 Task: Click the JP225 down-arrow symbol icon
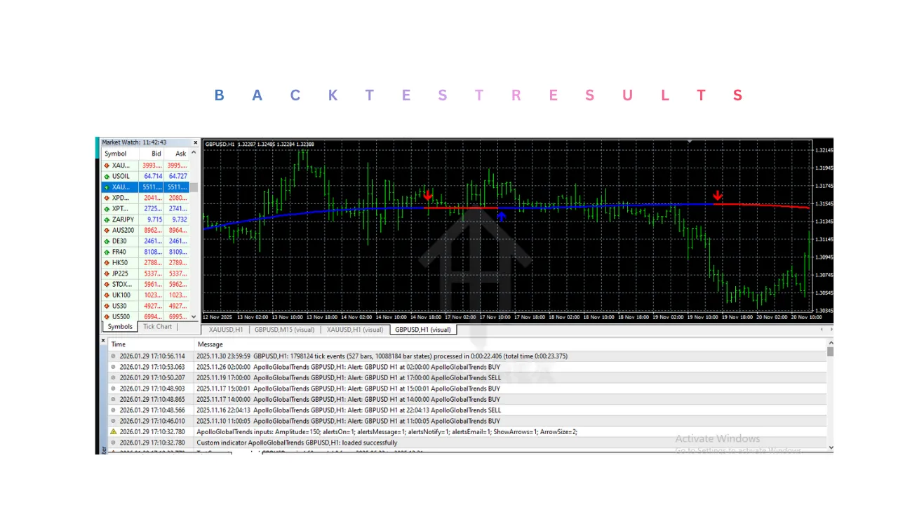(106, 274)
